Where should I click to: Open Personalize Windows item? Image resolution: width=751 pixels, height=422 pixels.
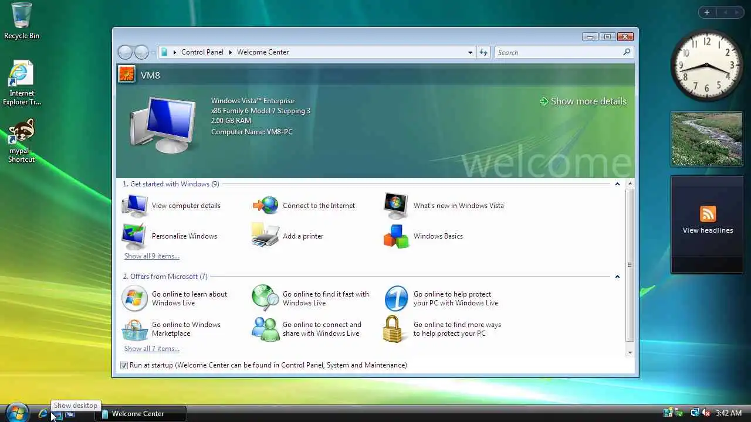point(170,236)
